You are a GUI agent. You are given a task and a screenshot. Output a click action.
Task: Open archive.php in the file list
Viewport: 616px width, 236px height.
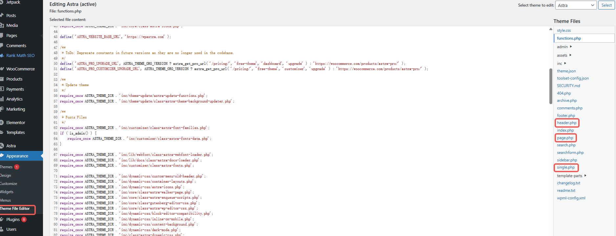(x=567, y=100)
